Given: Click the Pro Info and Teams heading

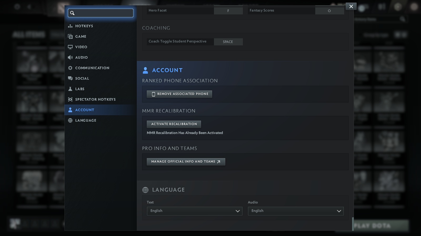Looking at the screenshot, I should click(169, 148).
